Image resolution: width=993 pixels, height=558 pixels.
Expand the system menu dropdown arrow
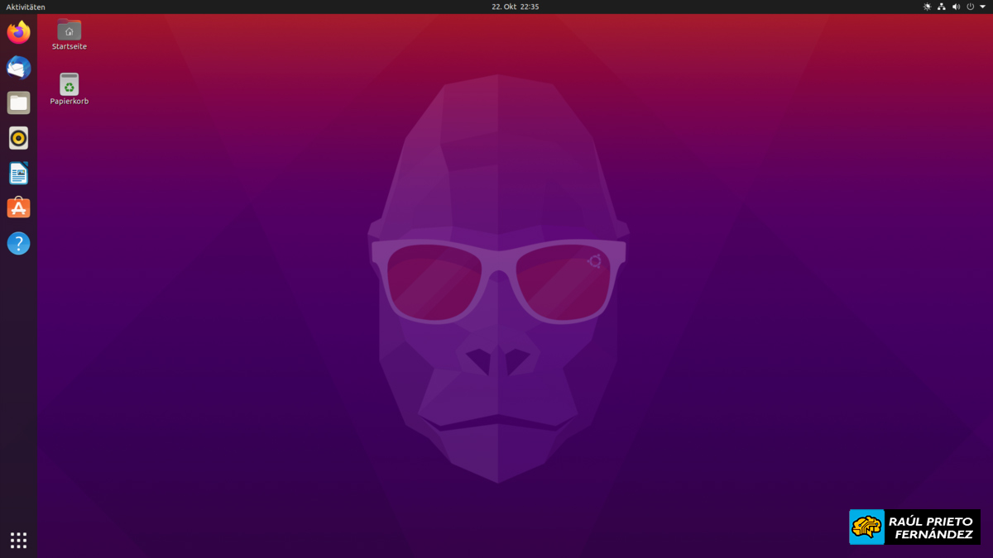(982, 7)
